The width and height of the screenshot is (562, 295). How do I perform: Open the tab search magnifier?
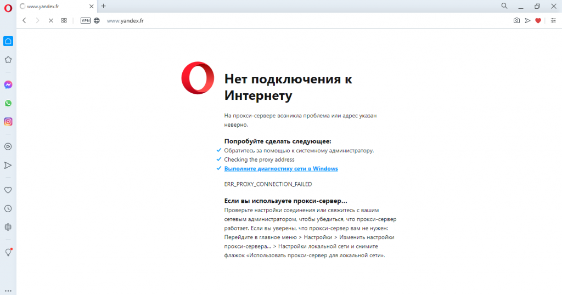pos(504,6)
